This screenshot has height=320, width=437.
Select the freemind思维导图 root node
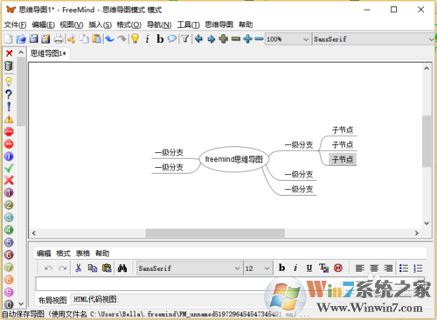233,159
